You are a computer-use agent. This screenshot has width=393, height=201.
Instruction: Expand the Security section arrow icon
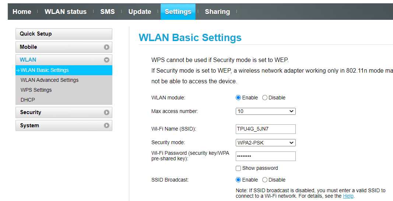click(x=106, y=113)
